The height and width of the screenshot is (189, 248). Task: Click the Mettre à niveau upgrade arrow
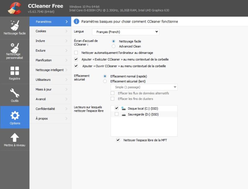tap(14, 137)
